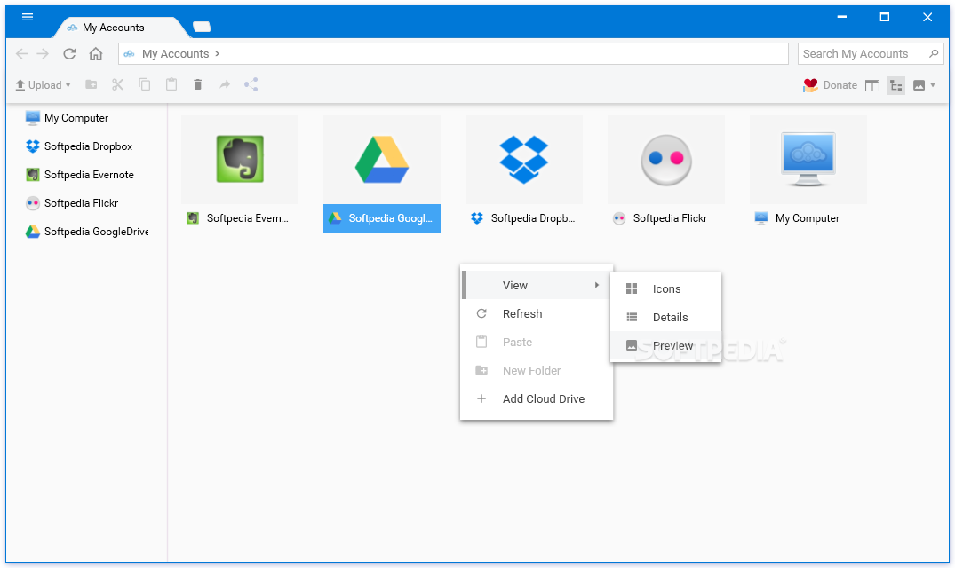
Task: Click the Copy toolbar icon
Action: click(144, 84)
